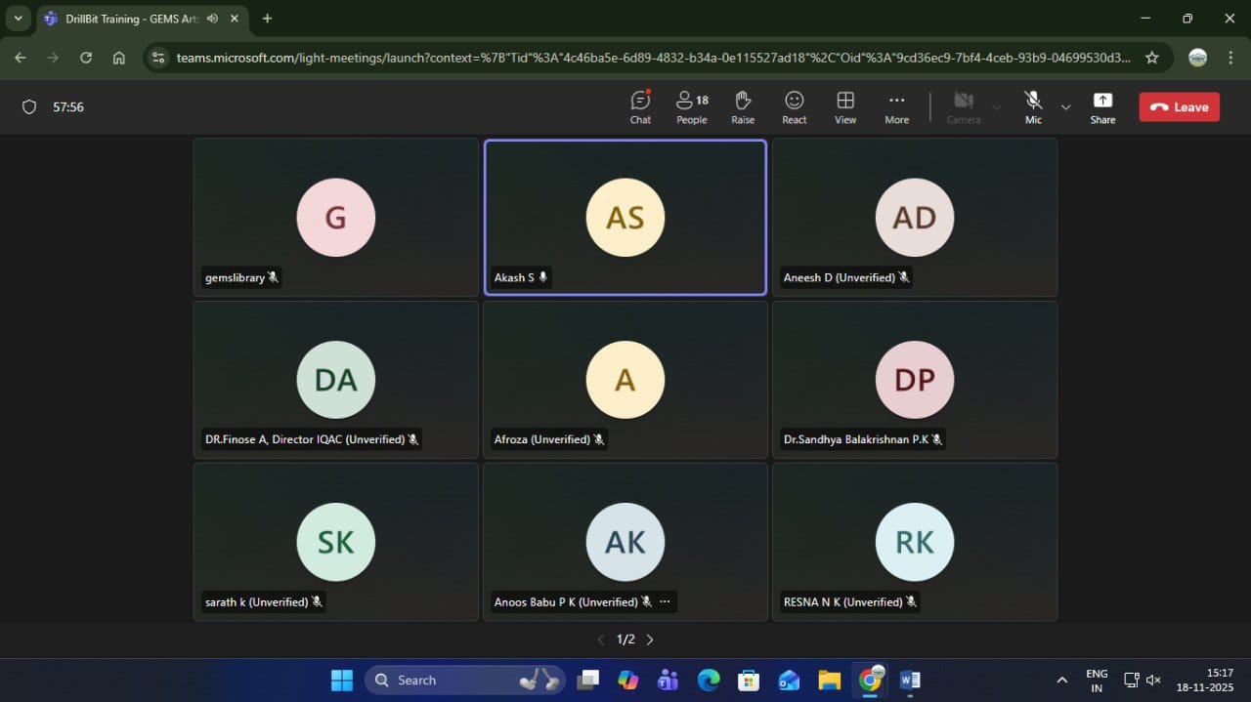1251x702 pixels.
Task: Open more options on Anoos Babu tile
Action: pos(665,602)
